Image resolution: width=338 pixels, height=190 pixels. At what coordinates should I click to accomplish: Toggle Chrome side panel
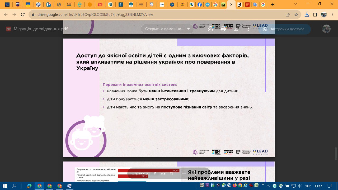315,15
